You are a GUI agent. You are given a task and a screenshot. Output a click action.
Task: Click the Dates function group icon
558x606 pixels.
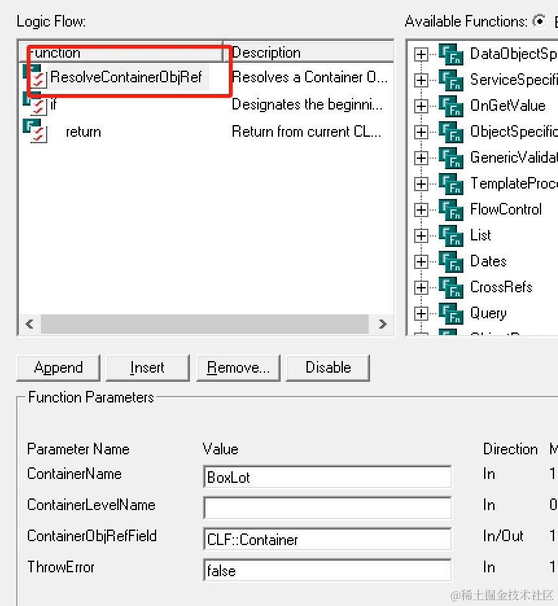tap(451, 261)
